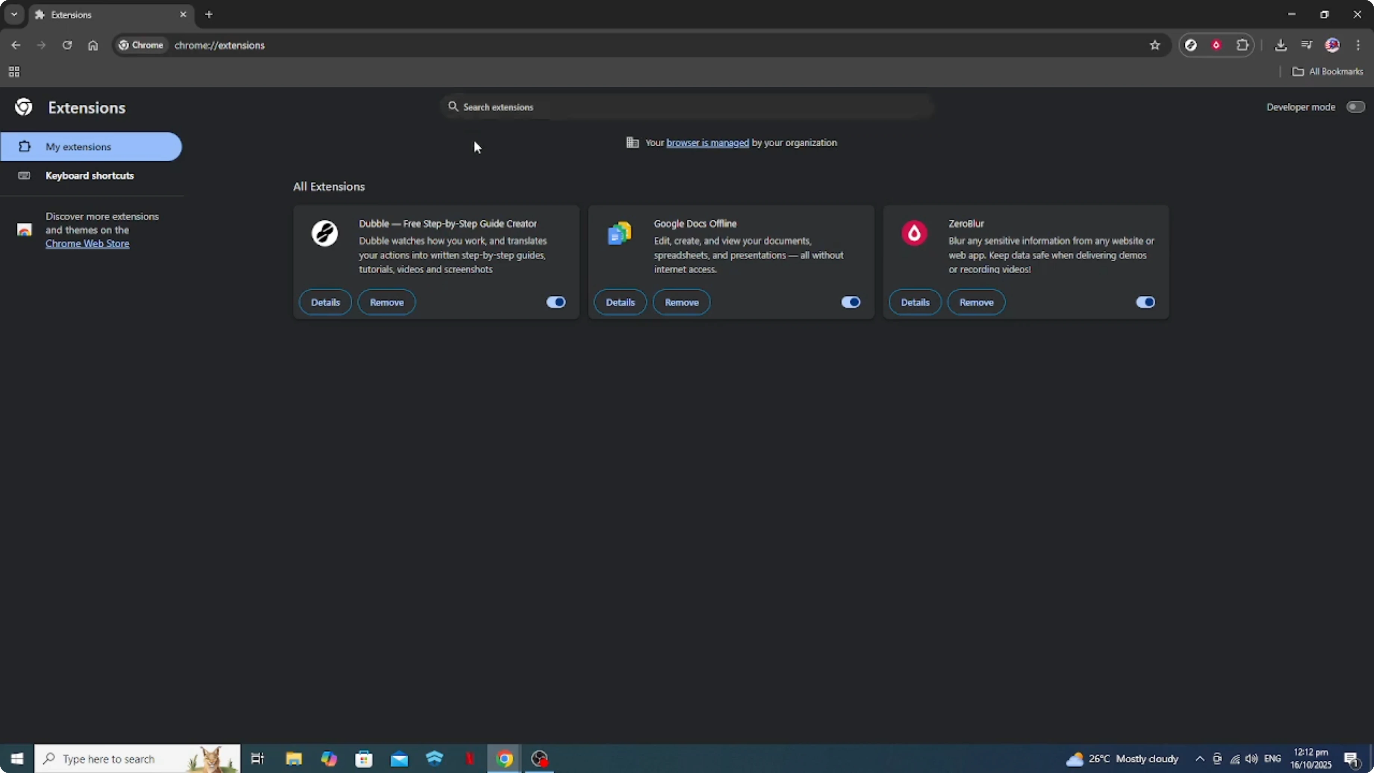Click the Dubble extension logo
Viewport: 1374px width, 773px height.
point(324,233)
